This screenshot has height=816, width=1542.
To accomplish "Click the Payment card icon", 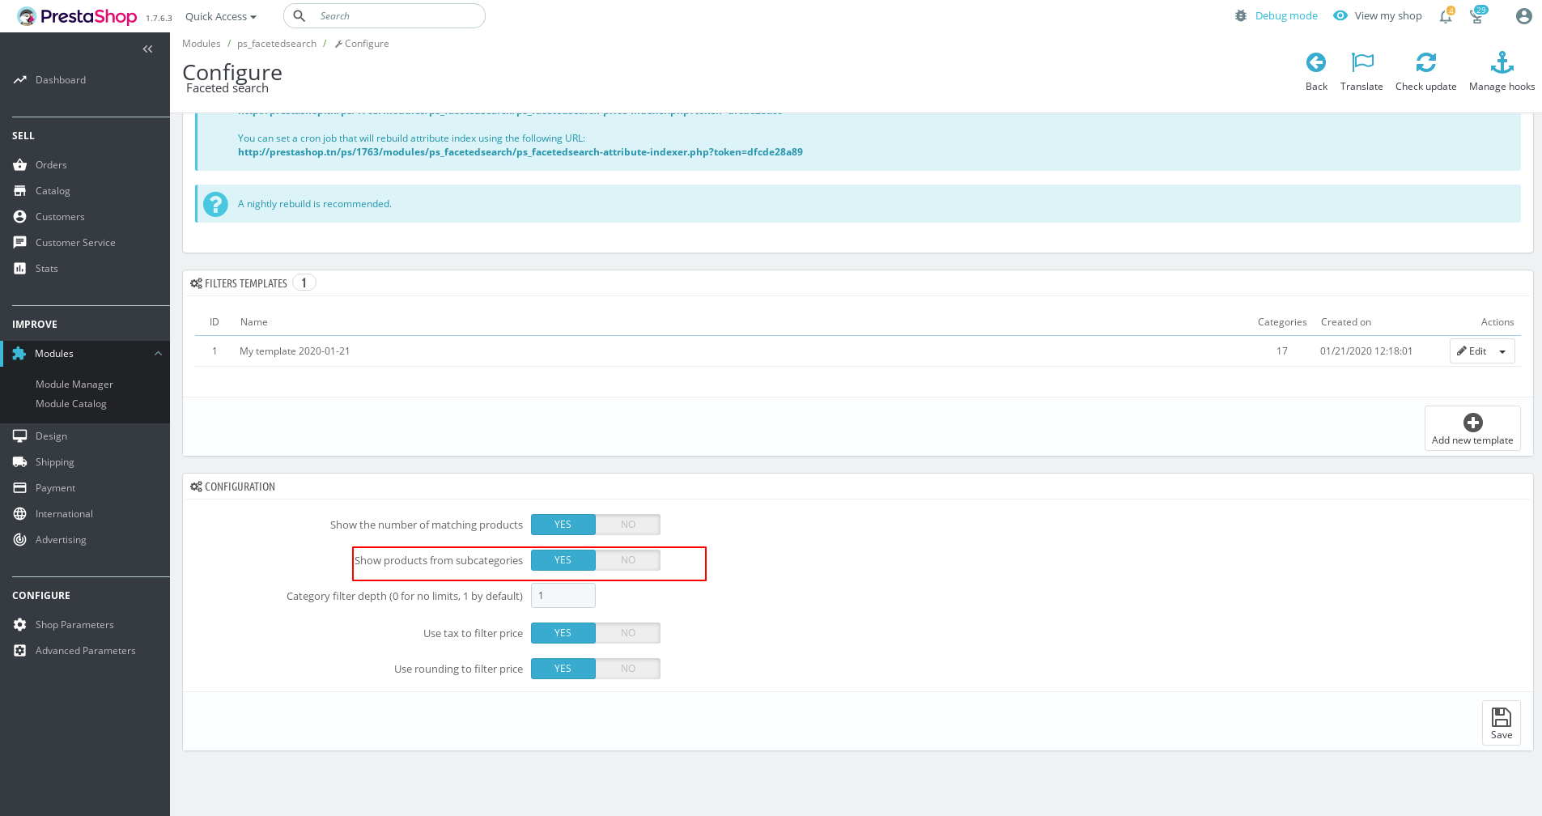I will pos(20,488).
